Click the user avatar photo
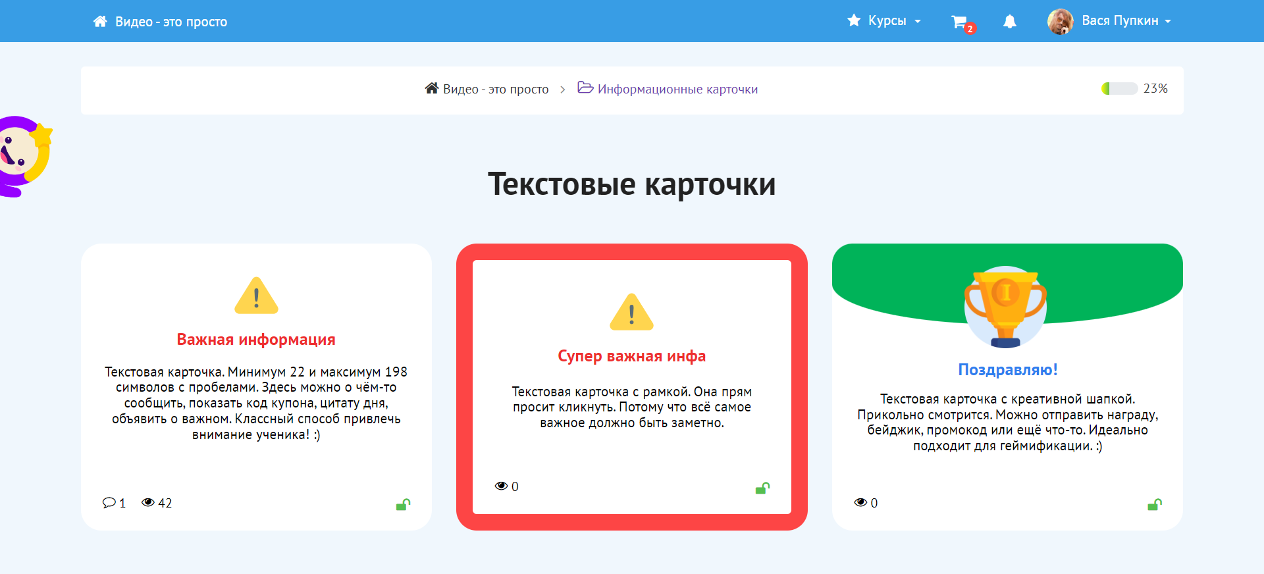1264x574 pixels. [1060, 22]
